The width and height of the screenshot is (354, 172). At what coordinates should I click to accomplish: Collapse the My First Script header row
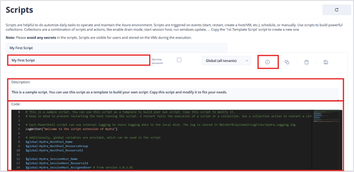(x=116, y=48)
